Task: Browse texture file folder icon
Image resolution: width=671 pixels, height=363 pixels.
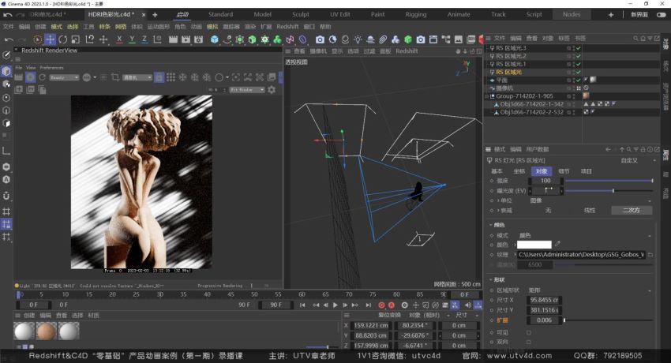Action: (650, 254)
